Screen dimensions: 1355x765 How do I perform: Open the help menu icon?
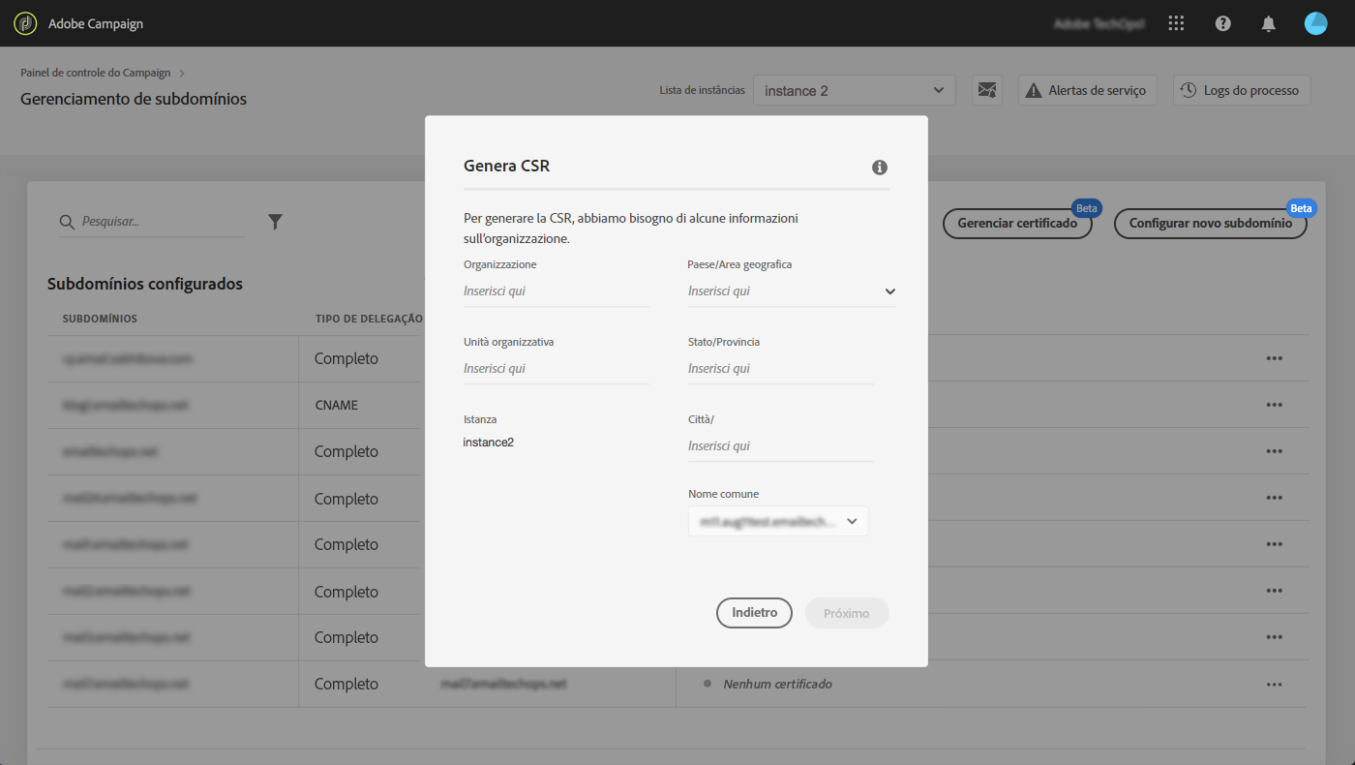pyautogui.click(x=1223, y=23)
